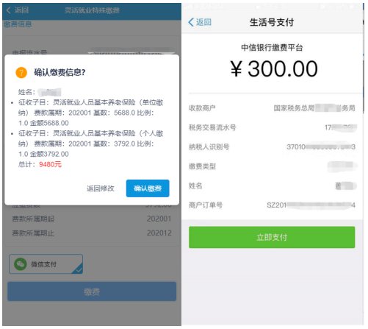The image size is (368, 329).
Task: Tap the 返回 link beside 生活号支付
Action: [203, 22]
